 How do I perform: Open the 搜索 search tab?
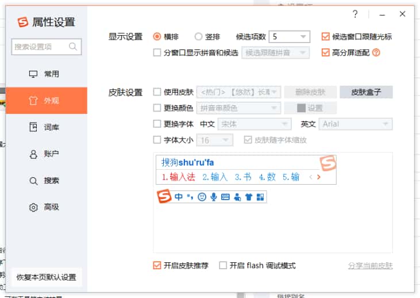click(47, 181)
